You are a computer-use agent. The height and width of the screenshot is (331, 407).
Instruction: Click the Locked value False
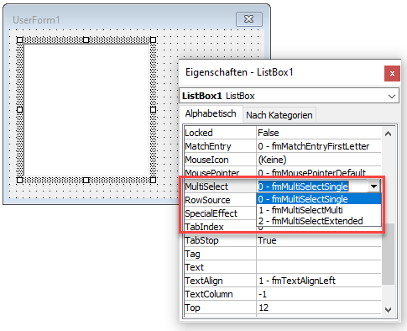click(269, 133)
